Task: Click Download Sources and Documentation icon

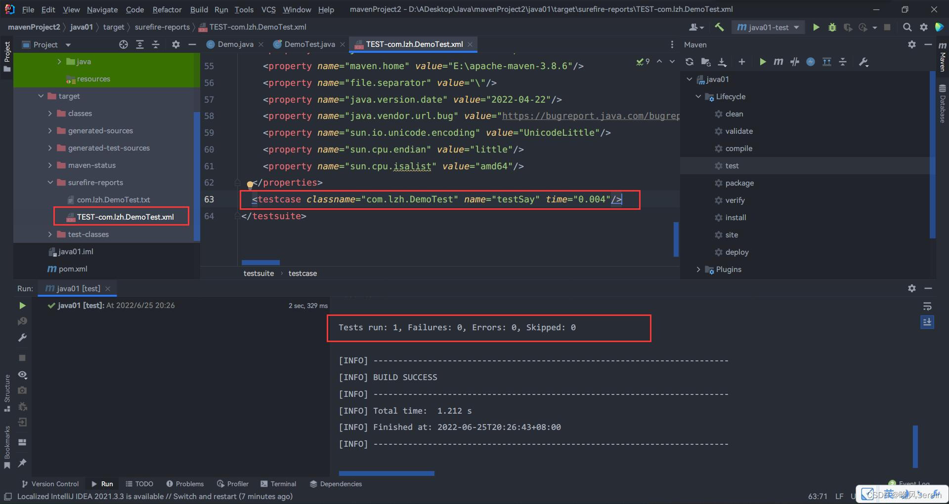Action: point(722,62)
